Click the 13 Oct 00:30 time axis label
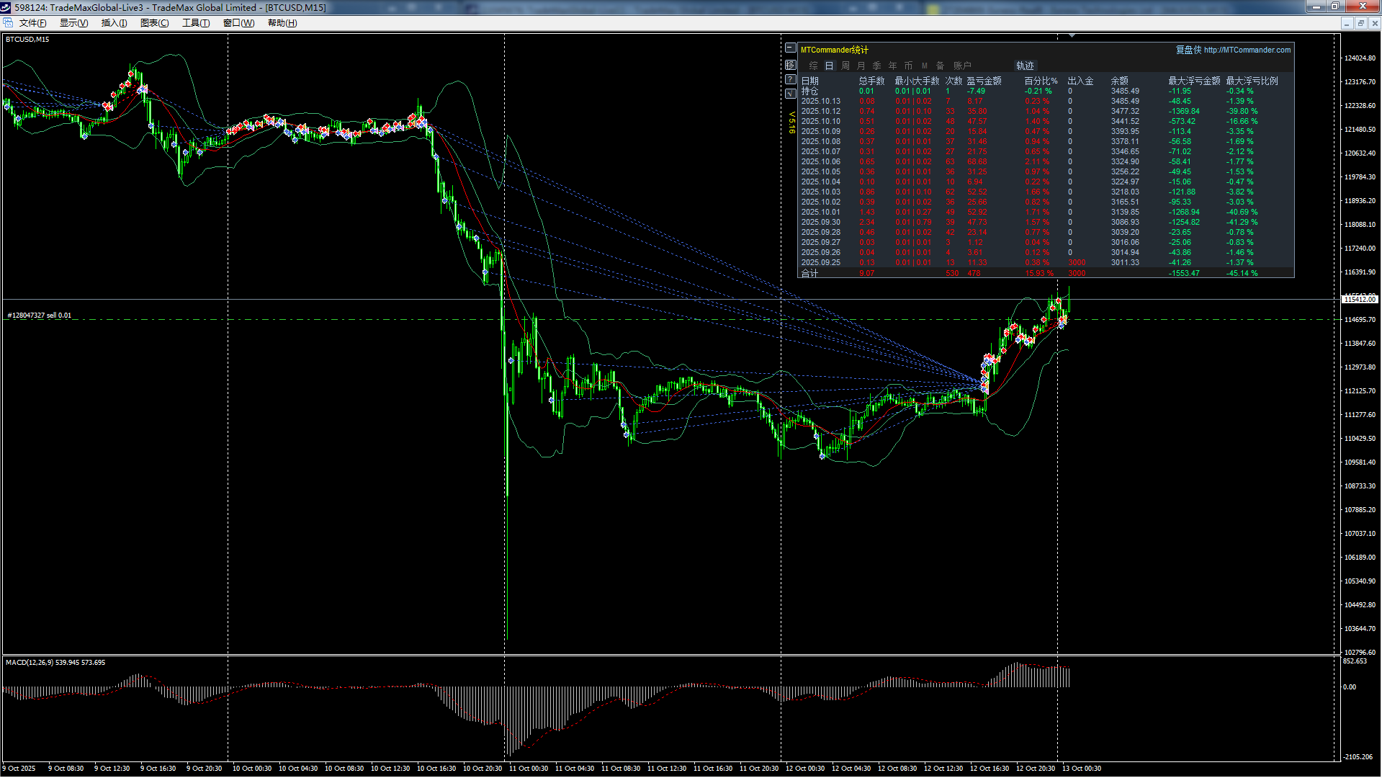This screenshot has height=778, width=1382. [x=1082, y=769]
